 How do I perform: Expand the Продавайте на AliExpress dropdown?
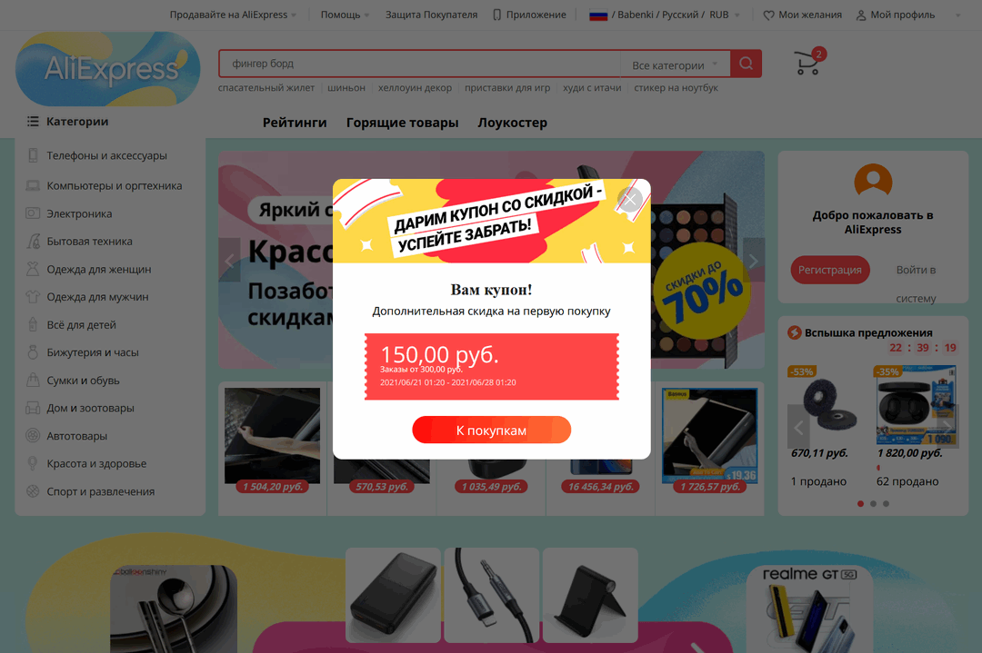233,15
